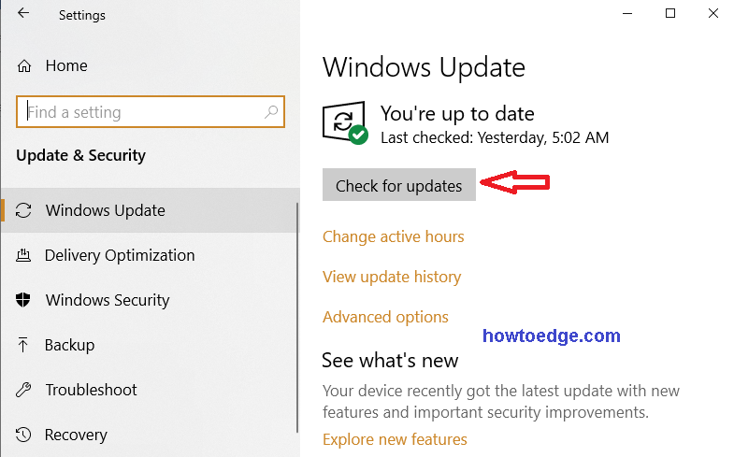Click the Windows Update sync icon in sidebar
The width and height of the screenshot is (734, 457).
pyautogui.click(x=25, y=210)
